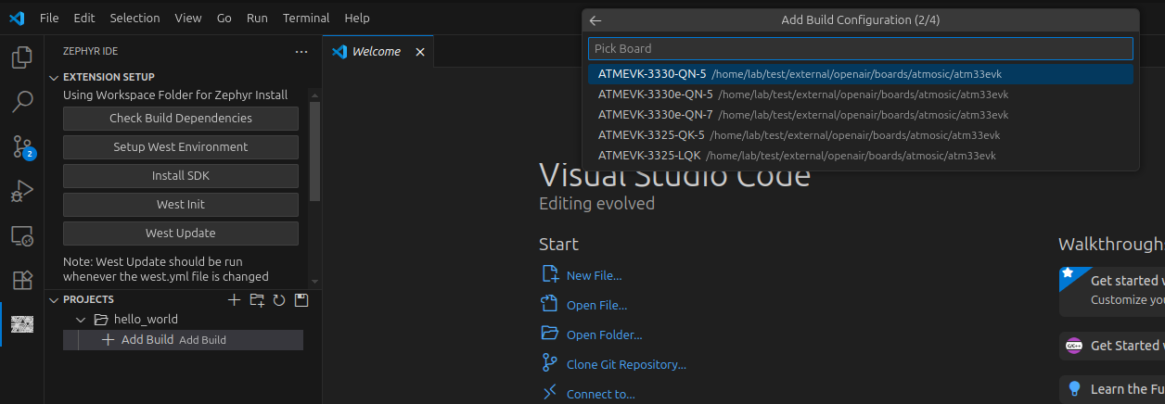Image resolution: width=1165 pixels, height=404 pixels.
Task: Open the Run and Debug view
Action: (x=21, y=191)
